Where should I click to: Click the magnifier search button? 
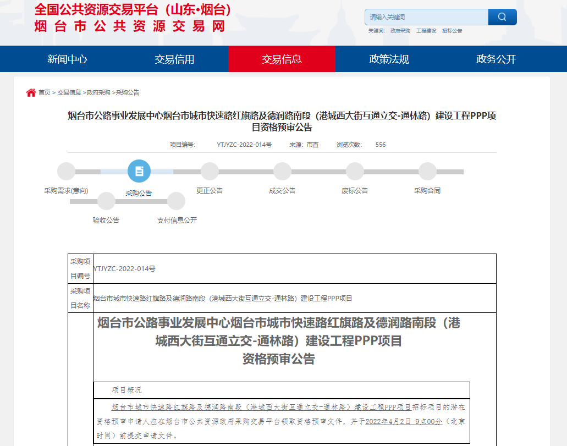502,17
